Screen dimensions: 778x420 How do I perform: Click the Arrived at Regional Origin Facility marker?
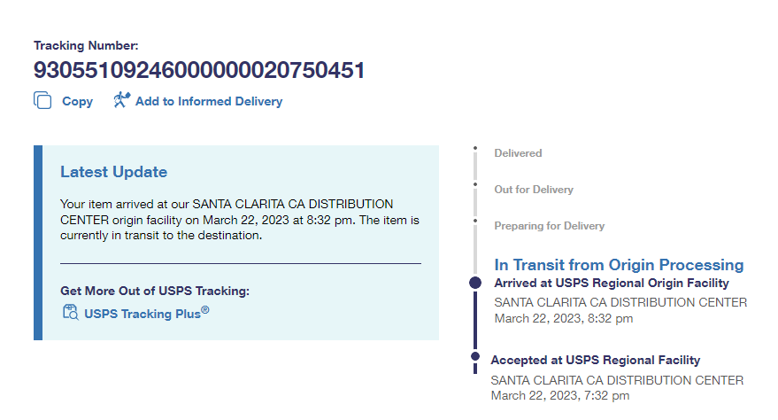(475, 283)
